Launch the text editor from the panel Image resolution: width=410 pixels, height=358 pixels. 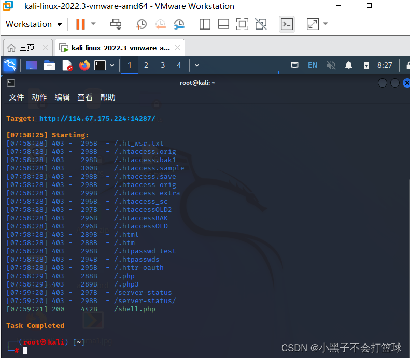pos(67,65)
